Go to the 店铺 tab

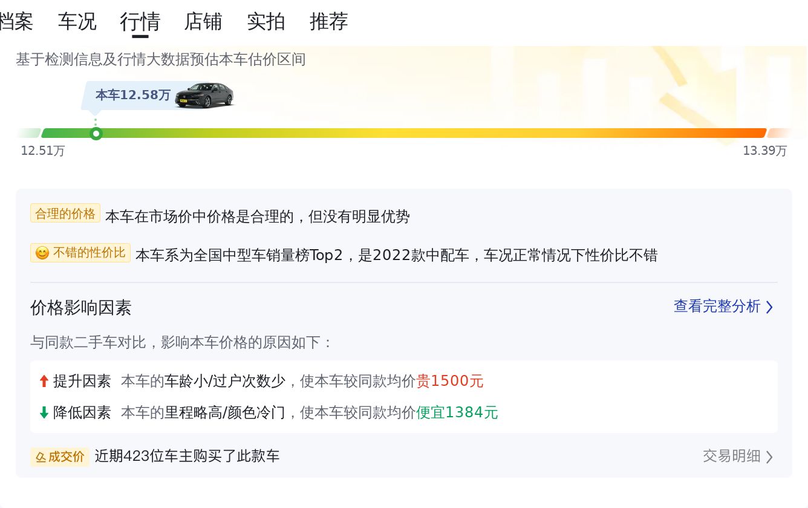click(x=203, y=22)
